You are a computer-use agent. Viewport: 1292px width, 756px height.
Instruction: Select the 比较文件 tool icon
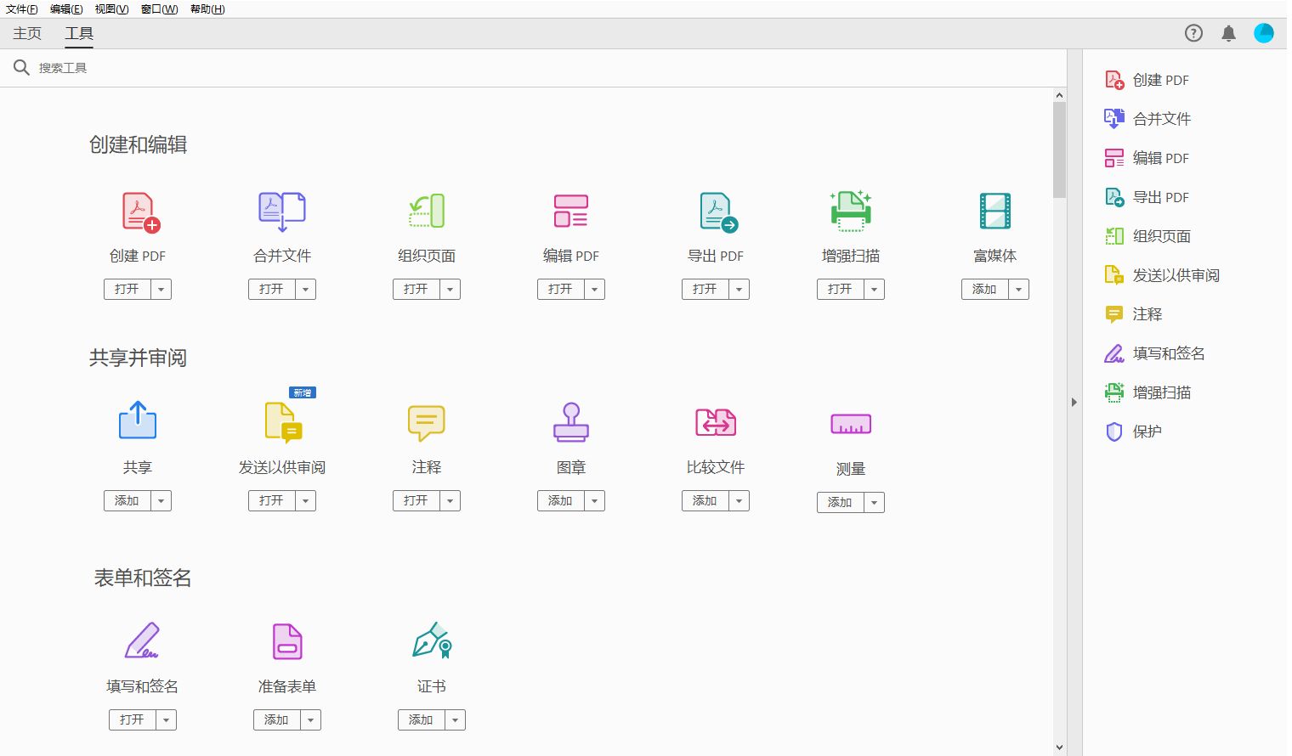715,422
